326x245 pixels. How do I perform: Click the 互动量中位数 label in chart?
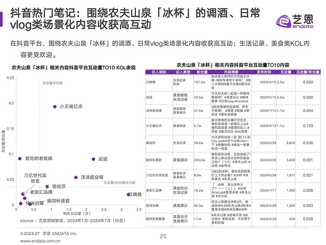[53, 83]
